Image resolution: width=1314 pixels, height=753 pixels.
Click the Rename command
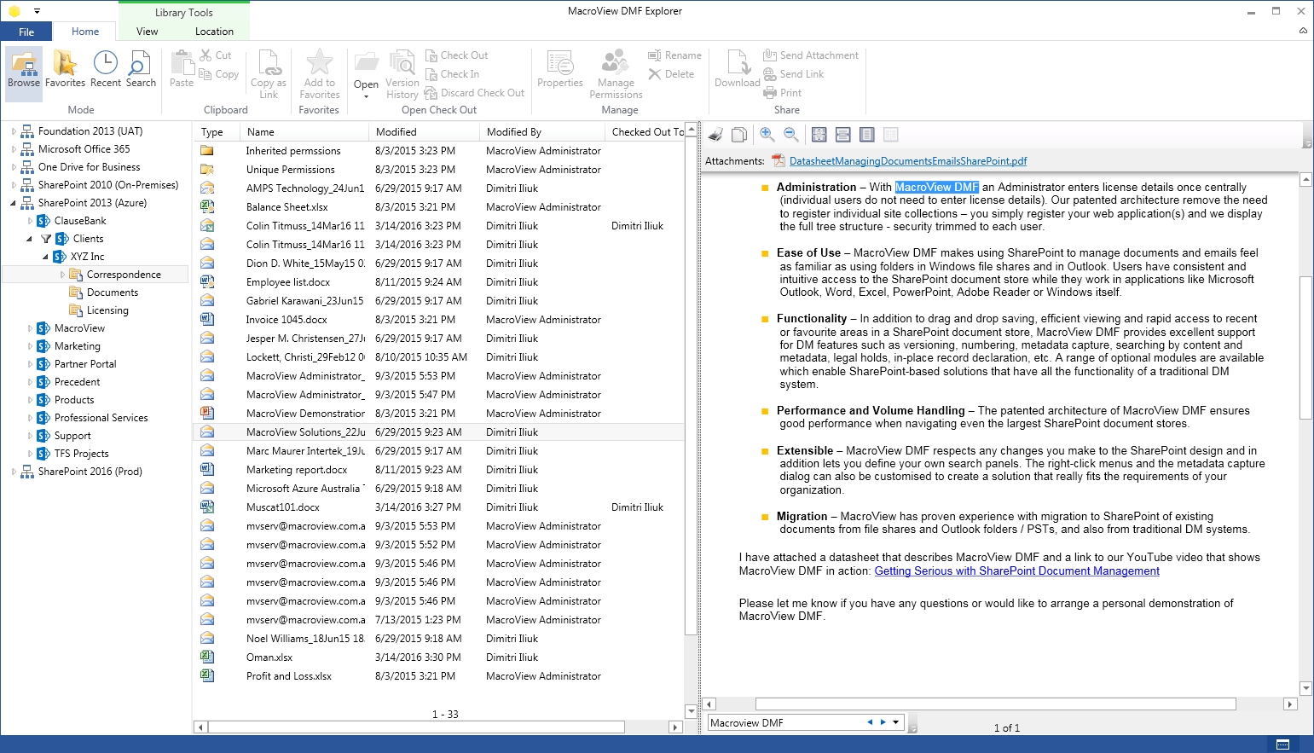pos(674,55)
